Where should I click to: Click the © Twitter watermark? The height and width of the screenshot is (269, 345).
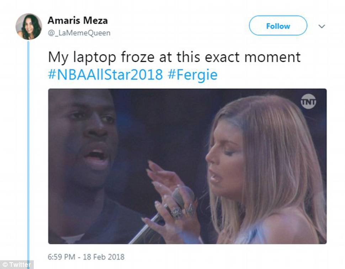[x=17, y=265]
